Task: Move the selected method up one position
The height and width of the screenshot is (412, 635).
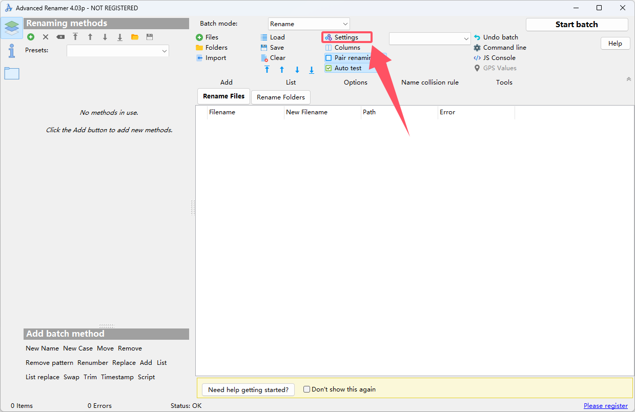Action: [x=90, y=37]
